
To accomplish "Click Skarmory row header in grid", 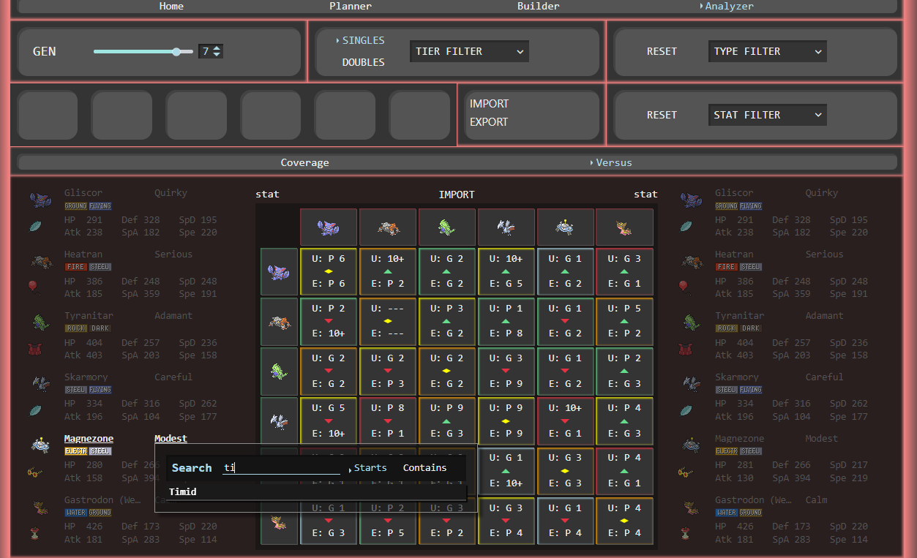I will click(280, 421).
